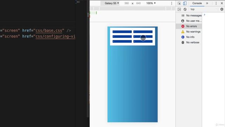Image resolution: width=225 pixels, height=127 pixels.
Task: Click the verbose bug icon
Action: coord(183,42)
